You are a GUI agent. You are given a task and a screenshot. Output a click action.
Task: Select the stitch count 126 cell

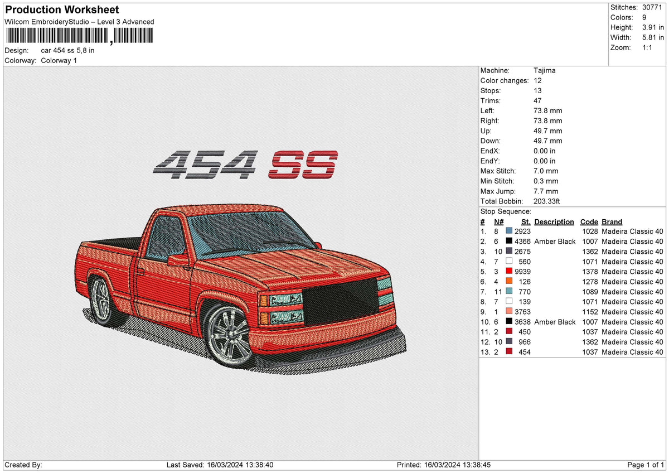[x=525, y=281]
